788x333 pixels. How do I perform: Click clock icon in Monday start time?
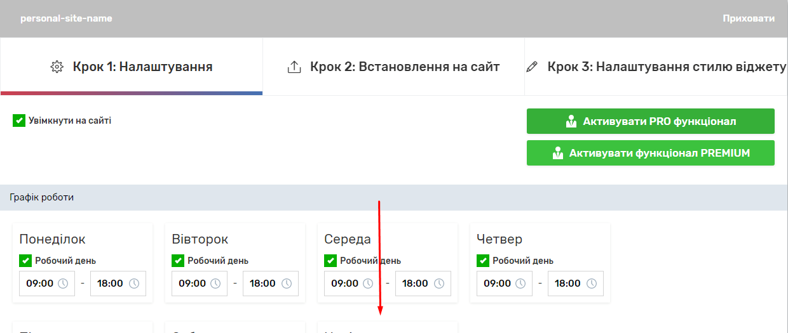(63, 284)
